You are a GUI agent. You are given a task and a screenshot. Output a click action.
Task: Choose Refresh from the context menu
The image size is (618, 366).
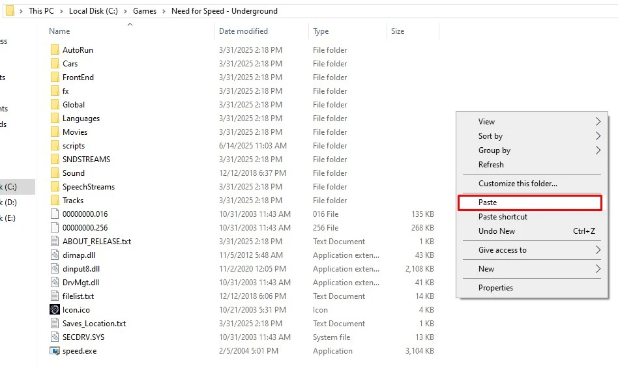pos(491,165)
